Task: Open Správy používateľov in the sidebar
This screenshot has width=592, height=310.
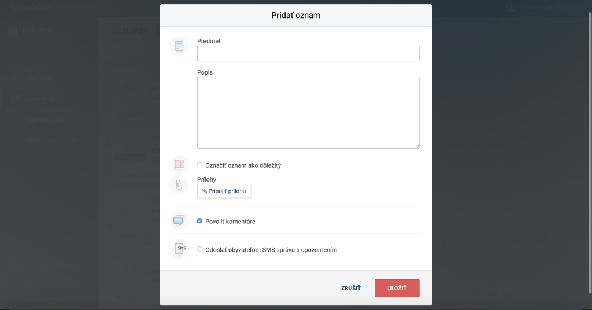Action: click(51, 141)
